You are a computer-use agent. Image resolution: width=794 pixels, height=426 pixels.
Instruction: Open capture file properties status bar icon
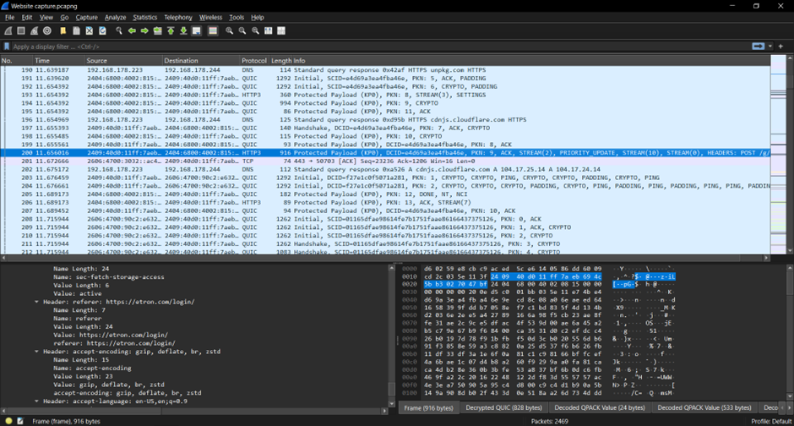[x=20, y=421]
